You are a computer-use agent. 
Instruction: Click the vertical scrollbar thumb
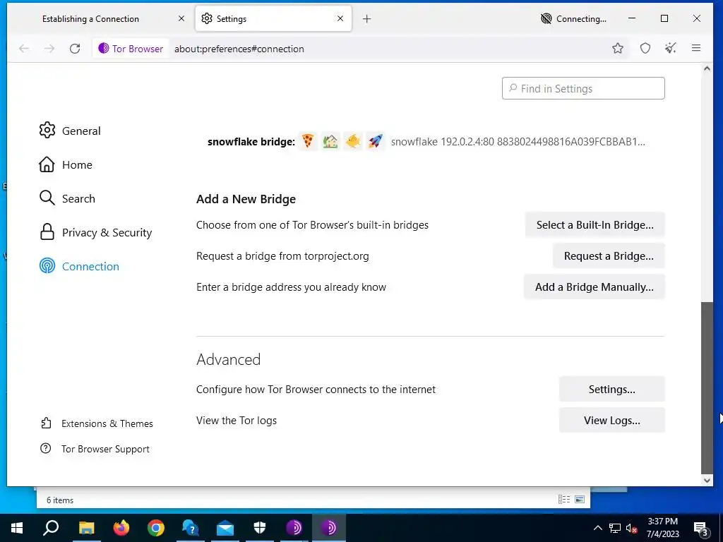pyautogui.click(x=707, y=387)
